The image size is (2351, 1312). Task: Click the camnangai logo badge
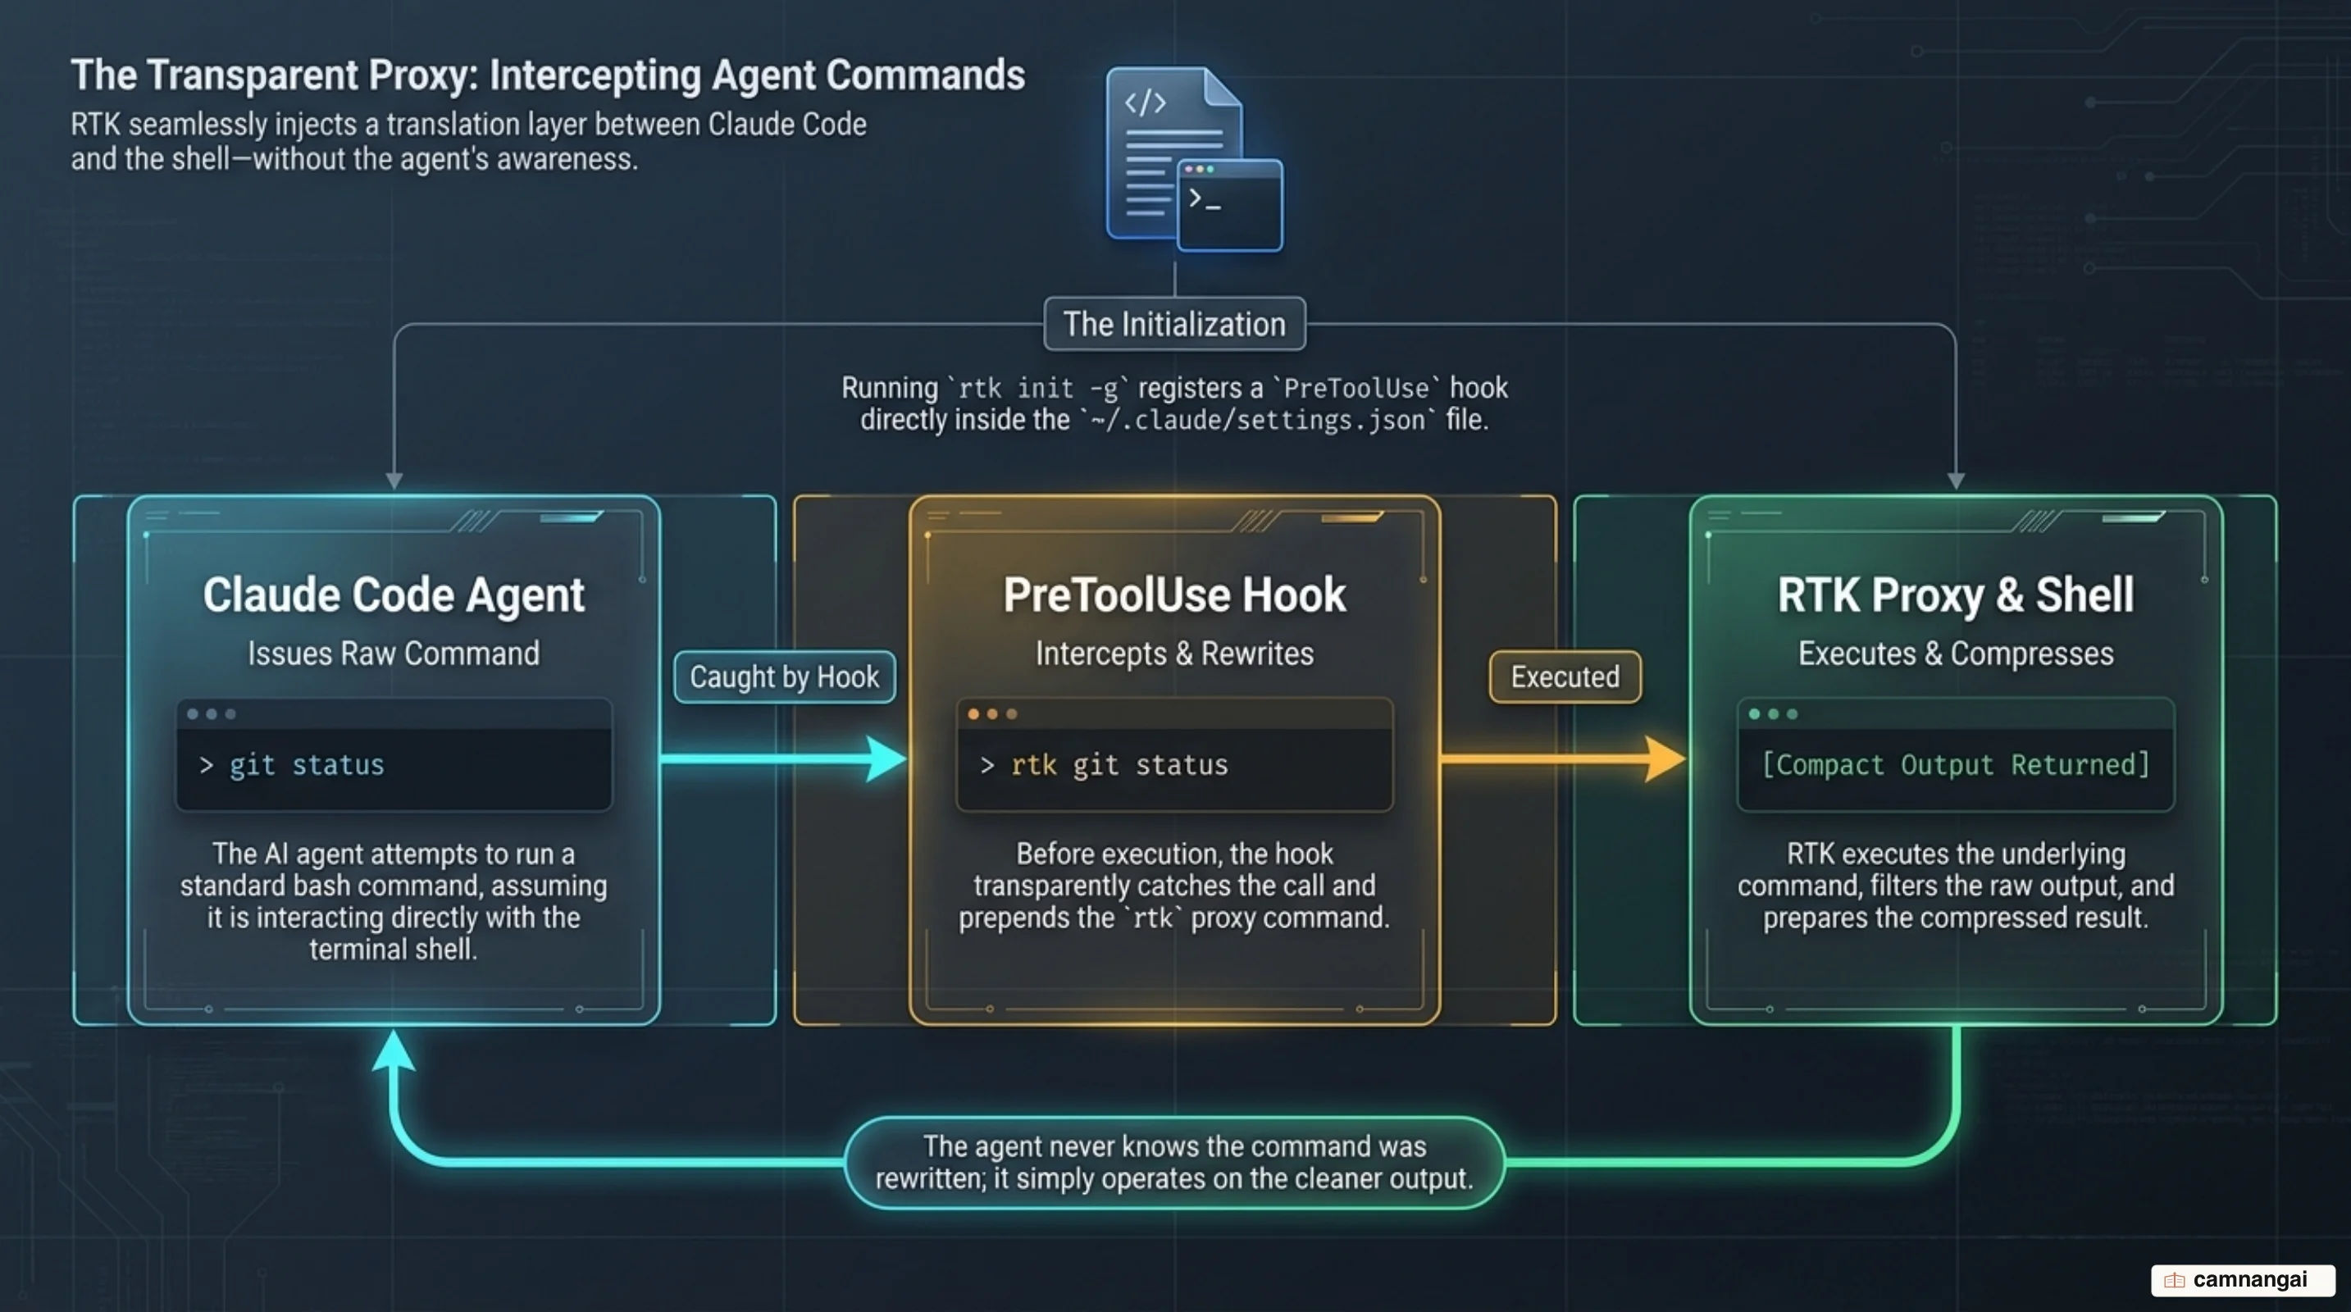point(2243,1279)
